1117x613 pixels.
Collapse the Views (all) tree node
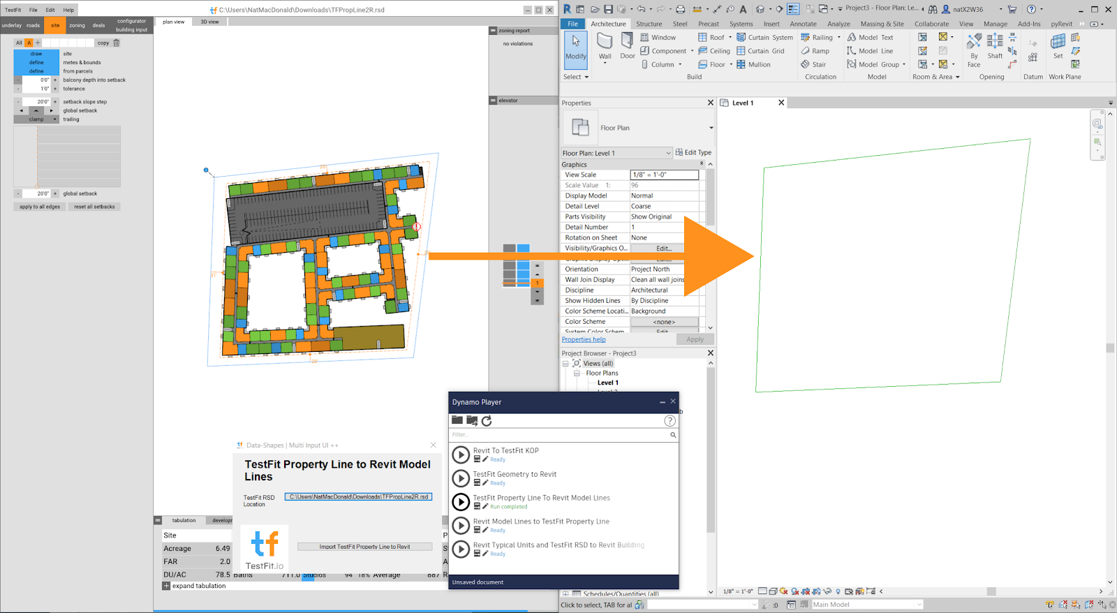[x=565, y=363]
